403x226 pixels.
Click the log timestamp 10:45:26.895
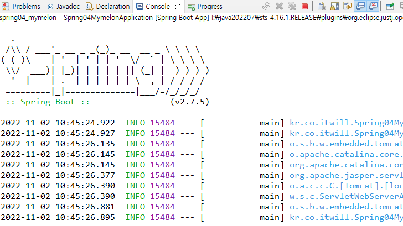(x=85, y=217)
